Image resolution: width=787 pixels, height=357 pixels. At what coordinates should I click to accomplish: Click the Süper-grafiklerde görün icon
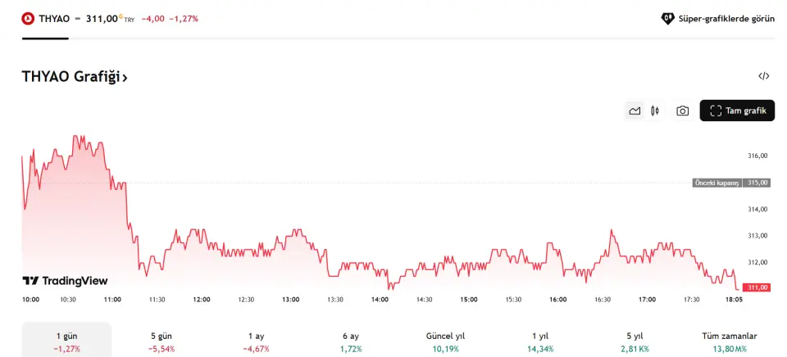667,18
